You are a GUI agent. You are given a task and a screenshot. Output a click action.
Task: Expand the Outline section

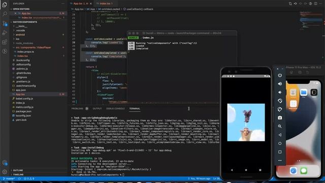click(x=18, y=170)
